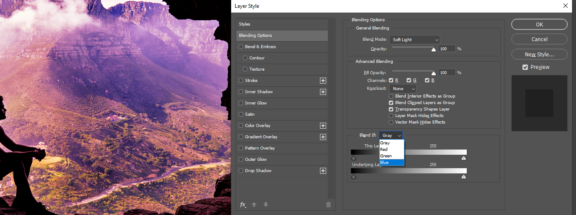Click This Layer white point slider handle

(x=463, y=158)
